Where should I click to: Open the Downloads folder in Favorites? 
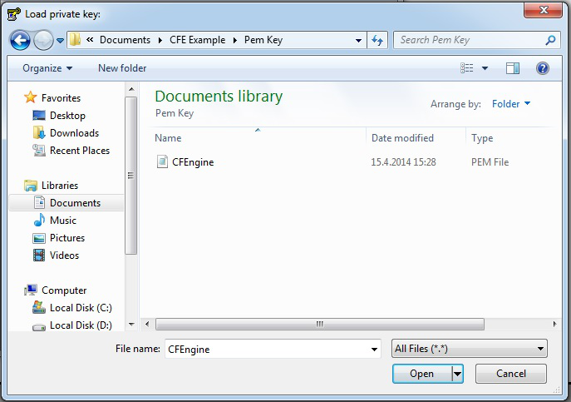tap(74, 133)
